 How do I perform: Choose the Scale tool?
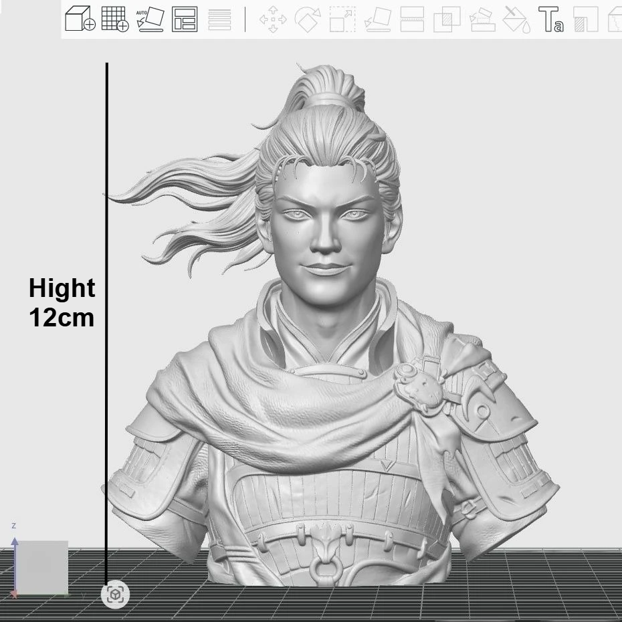pyautogui.click(x=342, y=19)
